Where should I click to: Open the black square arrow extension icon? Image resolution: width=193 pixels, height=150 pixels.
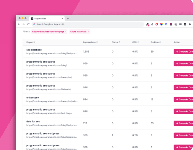click(x=185, y=24)
